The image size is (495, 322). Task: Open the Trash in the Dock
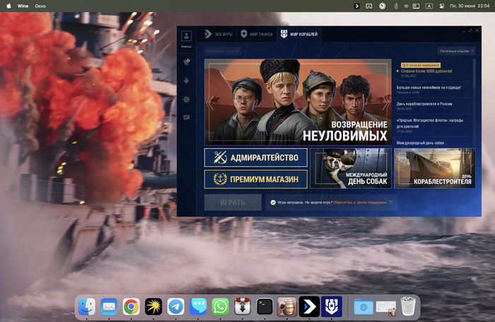[408, 306]
